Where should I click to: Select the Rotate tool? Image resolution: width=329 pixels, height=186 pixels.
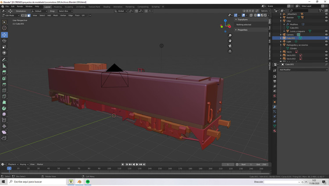[4, 41]
